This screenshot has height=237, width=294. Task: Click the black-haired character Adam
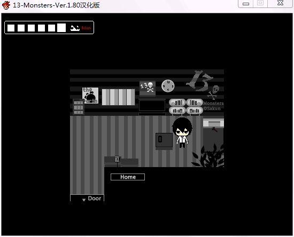[x=182, y=132]
